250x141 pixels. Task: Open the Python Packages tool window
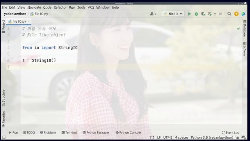(96, 132)
